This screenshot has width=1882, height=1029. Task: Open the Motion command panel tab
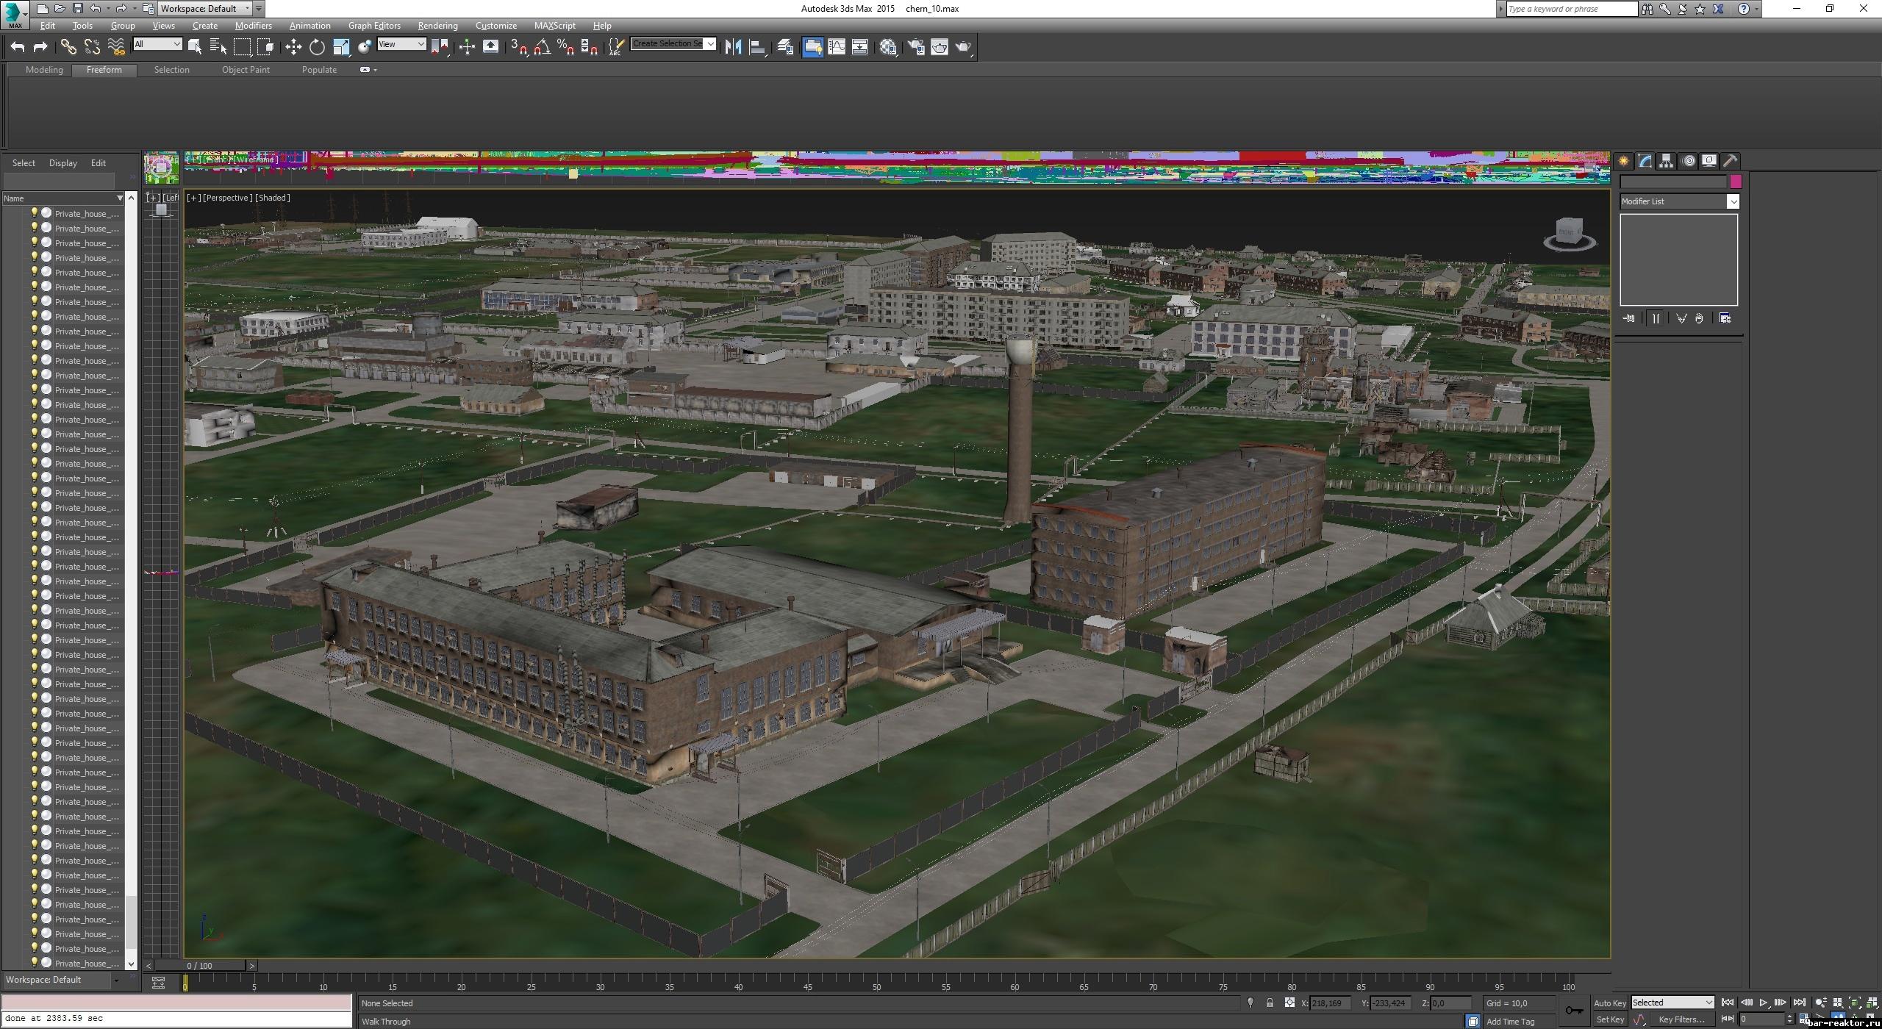coord(1689,161)
